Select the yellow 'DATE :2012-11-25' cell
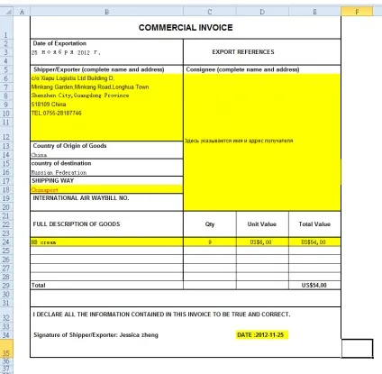382x374 pixels. click(x=262, y=334)
